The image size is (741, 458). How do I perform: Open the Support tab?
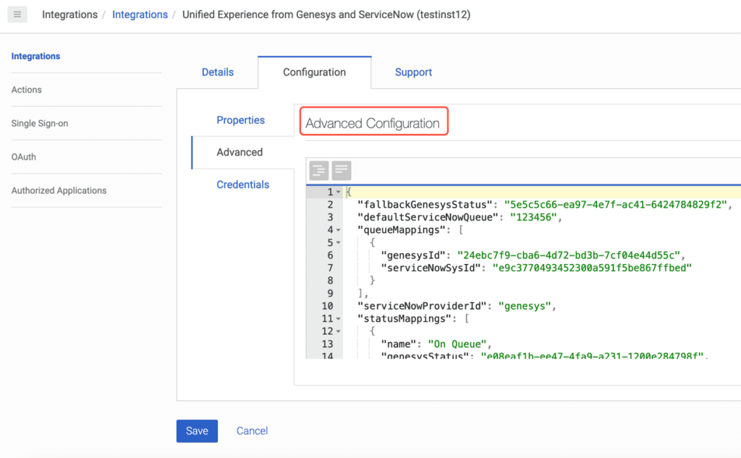coord(413,72)
